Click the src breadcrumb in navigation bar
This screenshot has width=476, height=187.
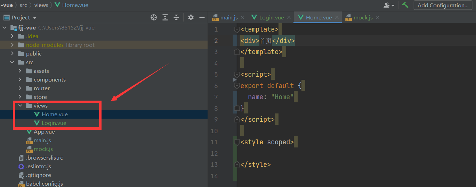point(23,5)
